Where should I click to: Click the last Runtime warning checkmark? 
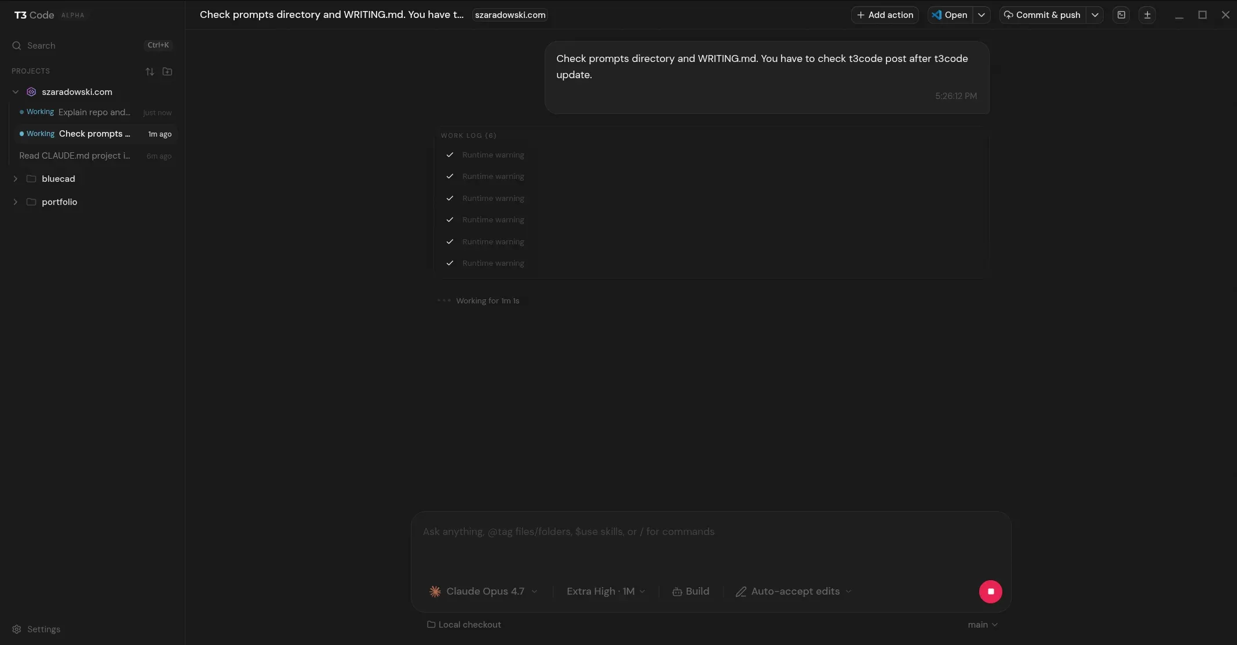[450, 263]
